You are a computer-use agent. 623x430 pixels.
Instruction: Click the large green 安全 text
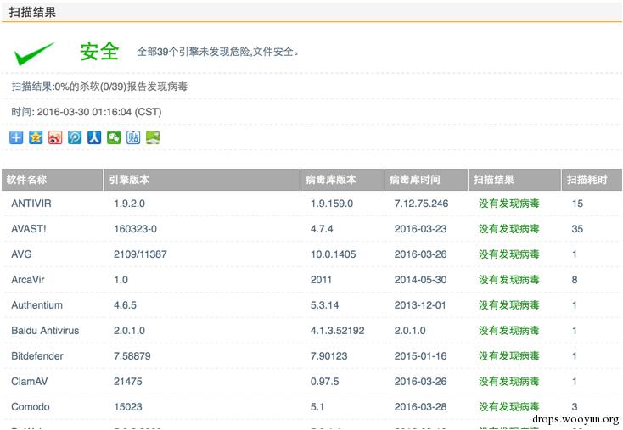click(99, 52)
